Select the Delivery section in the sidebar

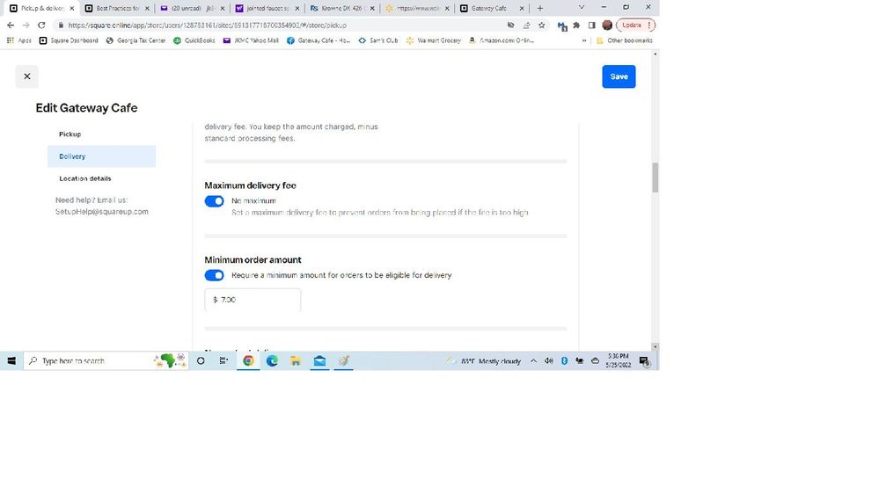(101, 156)
